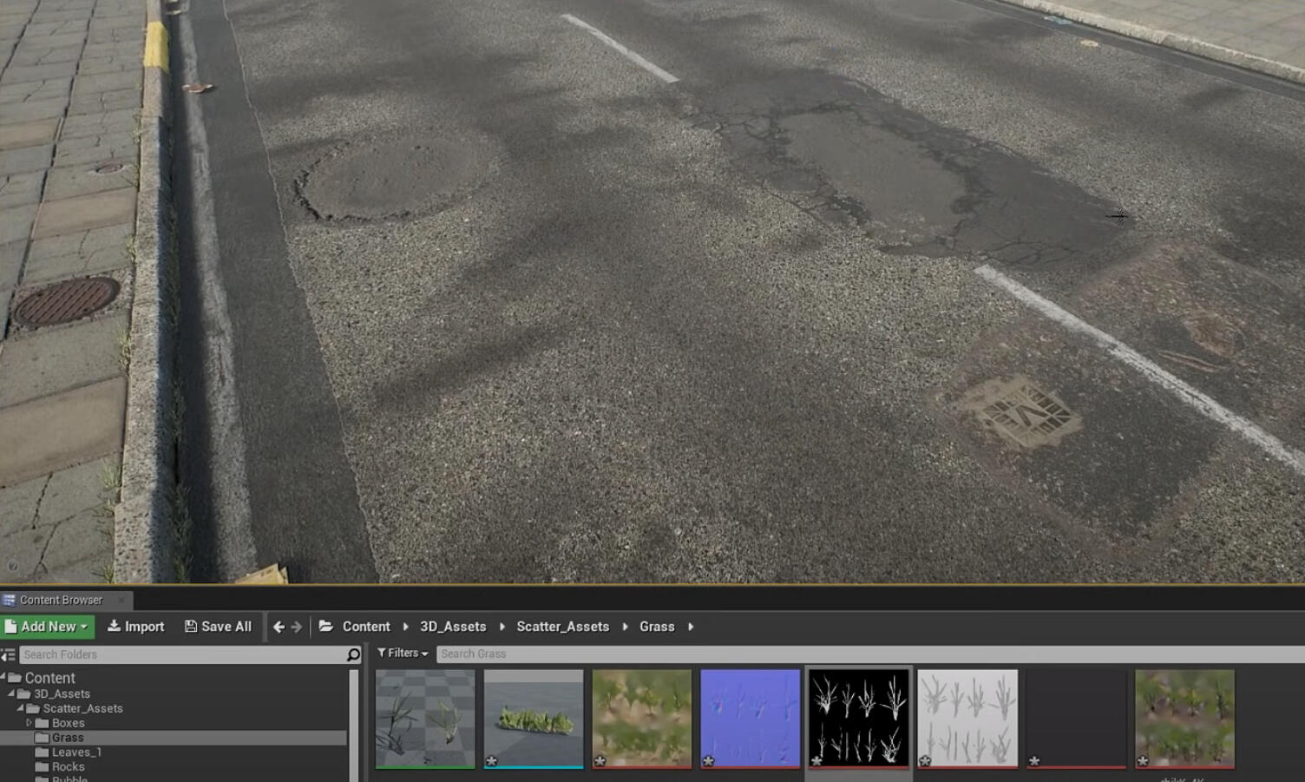
Task: Open the Filters dropdown
Action: (403, 654)
